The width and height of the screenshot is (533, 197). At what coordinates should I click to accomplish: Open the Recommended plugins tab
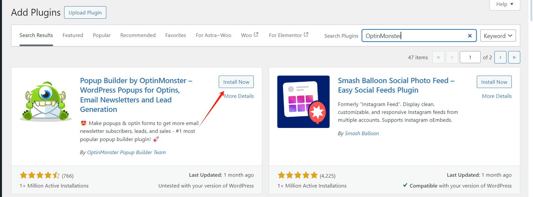tap(138, 35)
